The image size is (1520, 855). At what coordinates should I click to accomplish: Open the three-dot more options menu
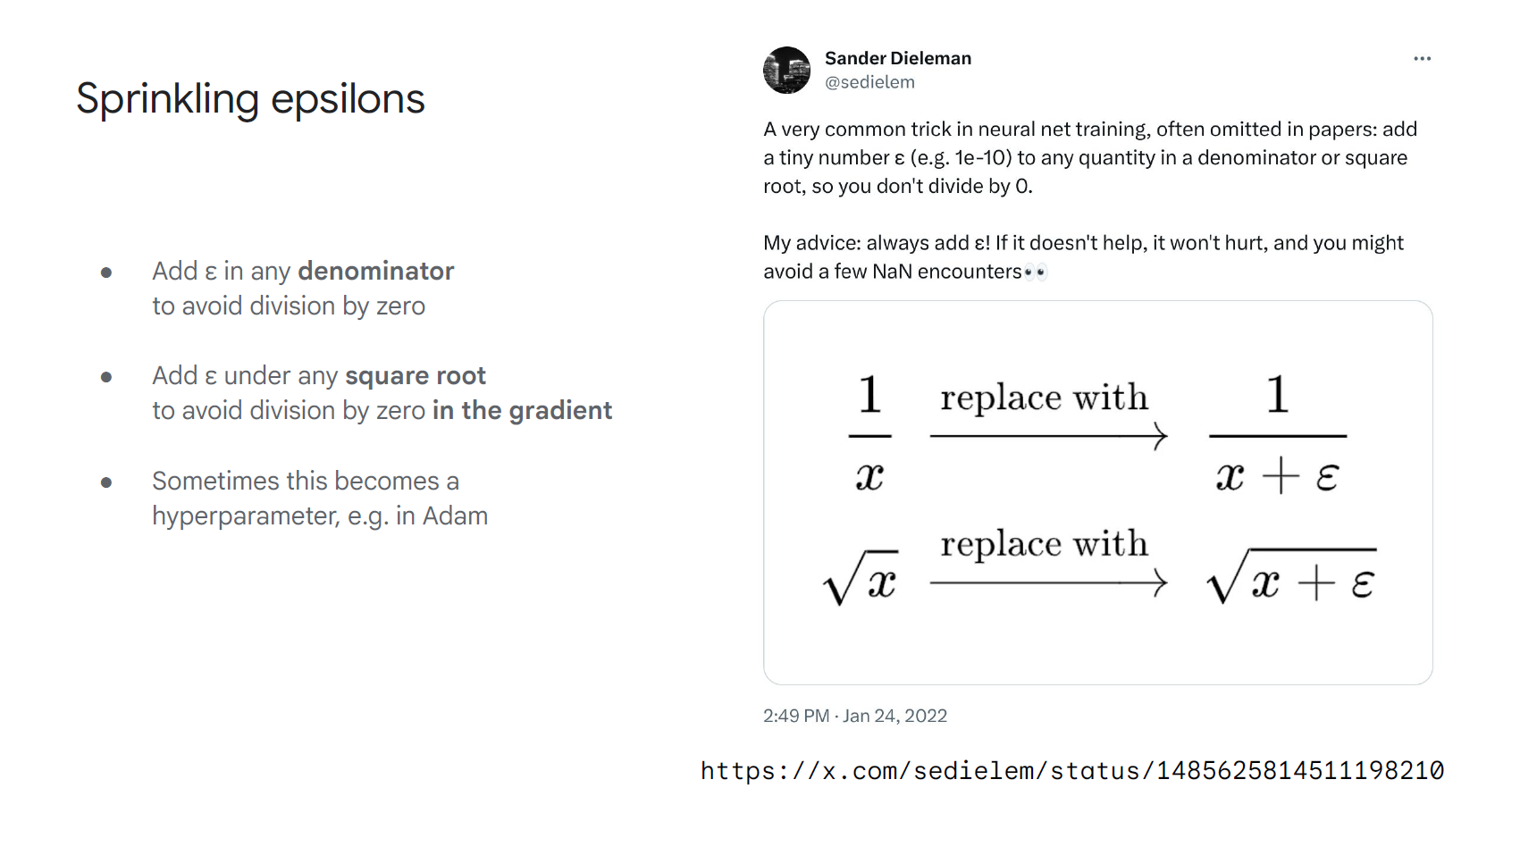pyautogui.click(x=1422, y=59)
